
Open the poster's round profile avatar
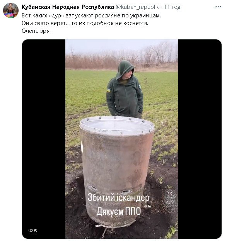tap(11, 10)
